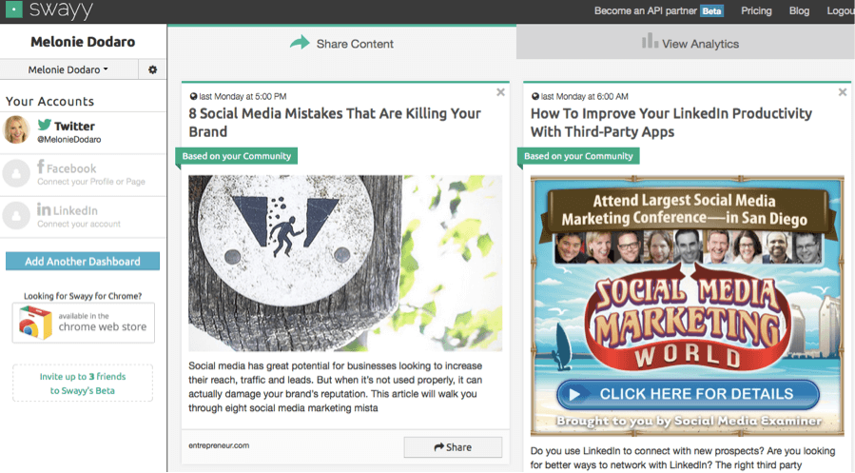Click globe icon beside last Monday 6:00 AM

pyautogui.click(x=534, y=96)
